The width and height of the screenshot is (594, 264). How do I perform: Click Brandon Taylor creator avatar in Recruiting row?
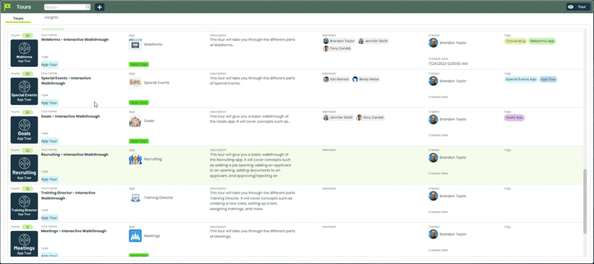pos(433,157)
